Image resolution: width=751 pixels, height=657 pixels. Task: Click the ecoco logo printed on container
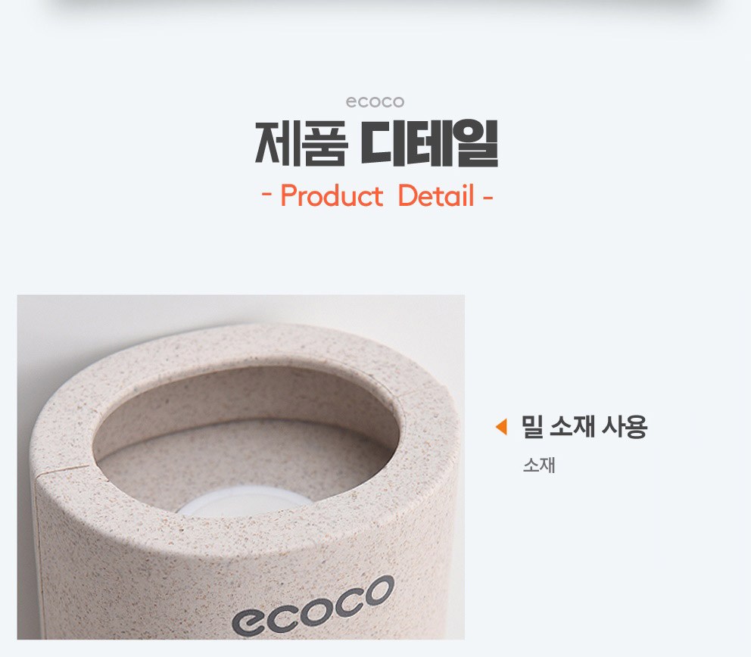[313, 606]
